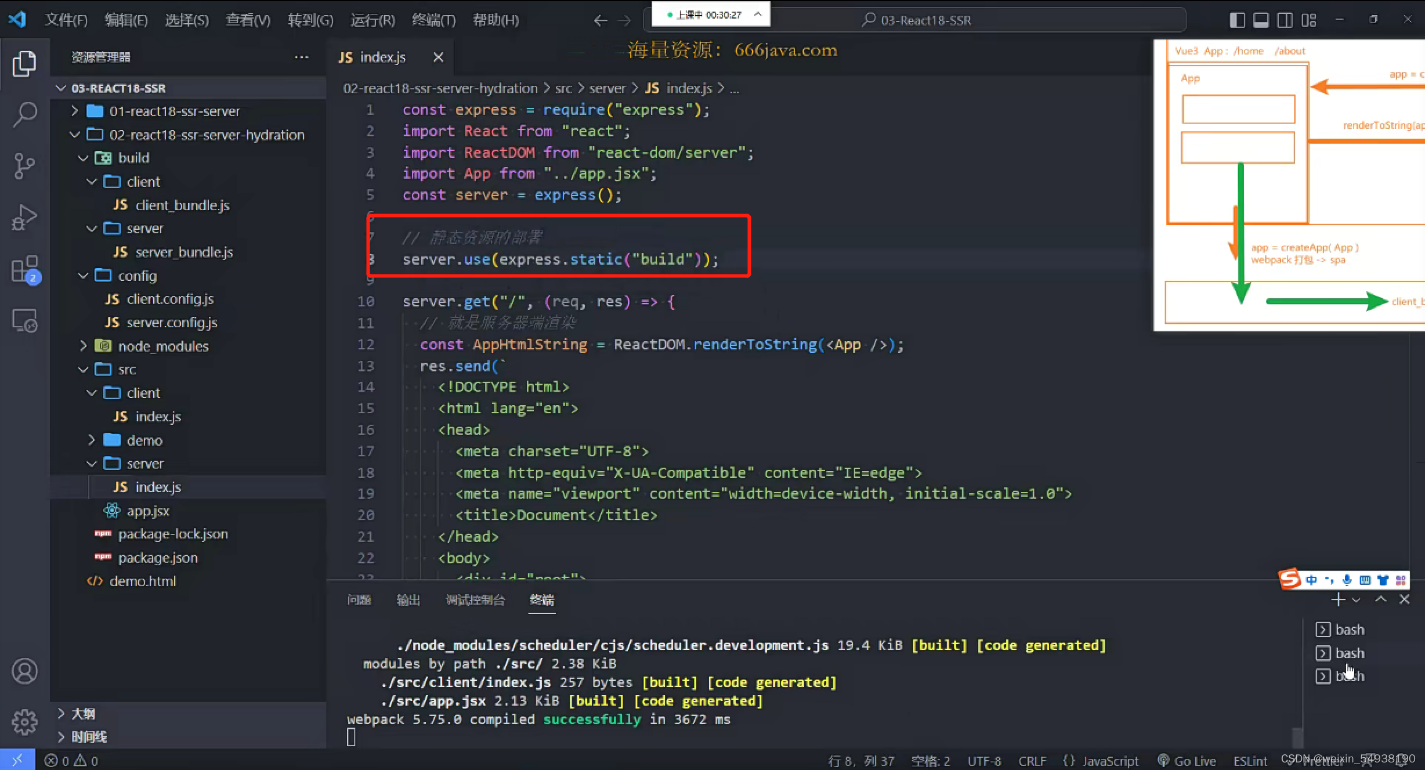Go back with the navigation arrow
The width and height of the screenshot is (1425, 770).
coord(601,21)
